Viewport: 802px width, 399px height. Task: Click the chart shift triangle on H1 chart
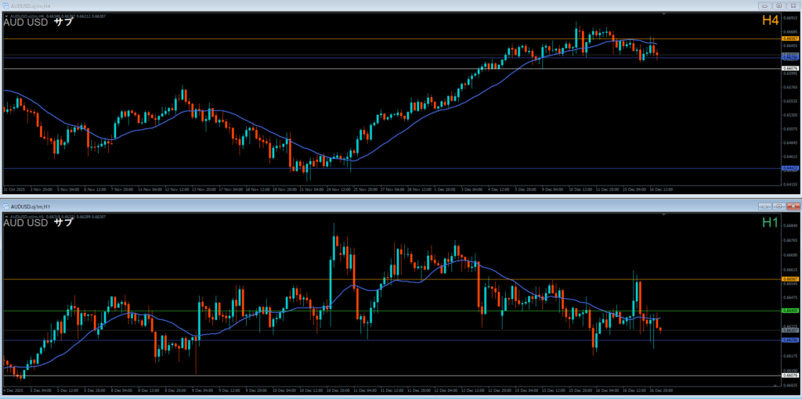point(664,214)
